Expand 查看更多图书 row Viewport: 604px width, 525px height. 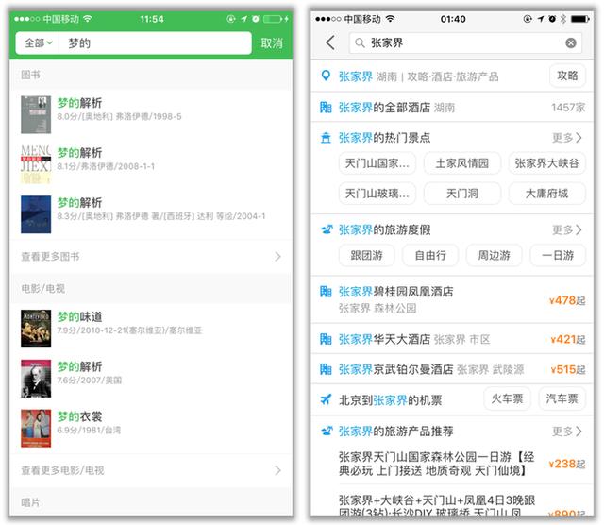tap(151, 256)
